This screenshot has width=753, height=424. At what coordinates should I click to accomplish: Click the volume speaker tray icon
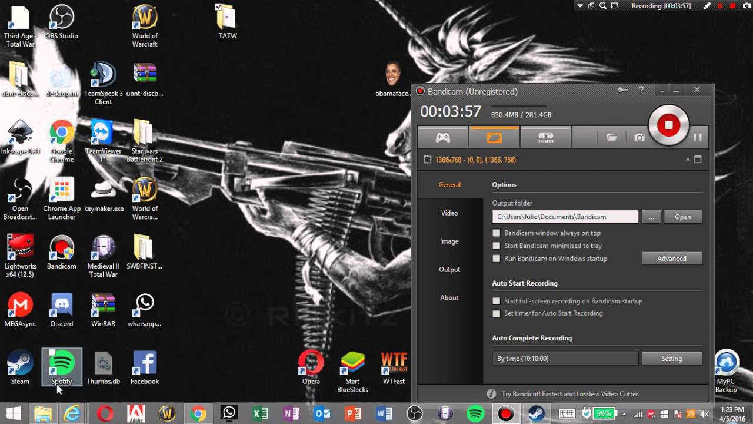pos(704,414)
